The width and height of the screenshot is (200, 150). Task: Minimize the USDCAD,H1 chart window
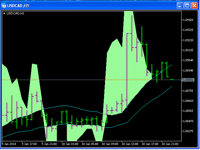[180, 6]
